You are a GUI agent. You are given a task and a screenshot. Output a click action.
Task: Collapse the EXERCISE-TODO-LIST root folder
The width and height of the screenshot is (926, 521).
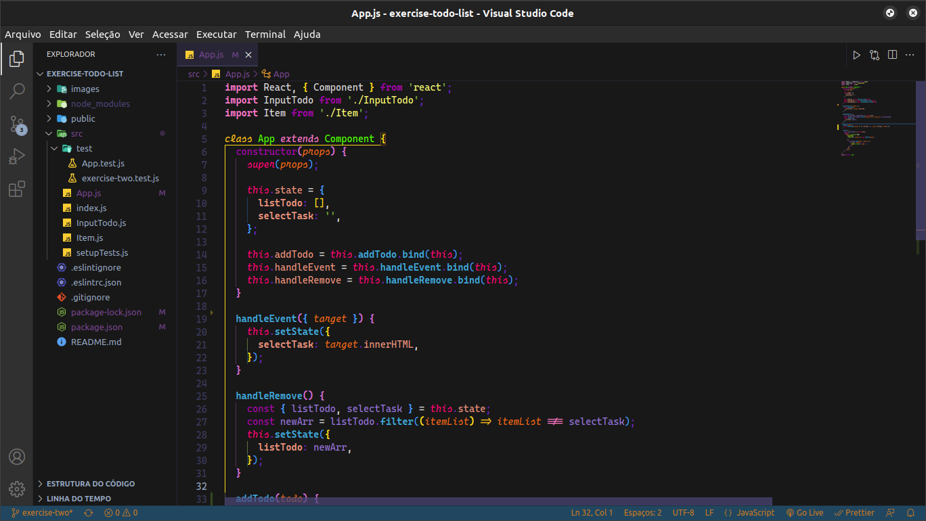point(104,74)
